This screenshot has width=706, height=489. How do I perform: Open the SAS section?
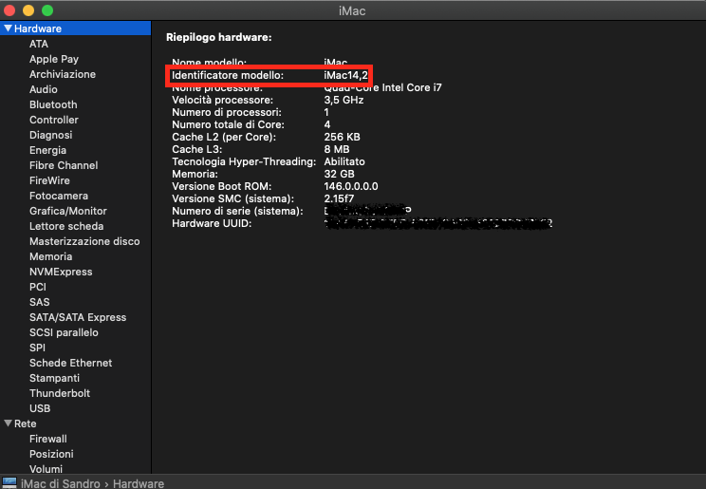[x=40, y=302]
